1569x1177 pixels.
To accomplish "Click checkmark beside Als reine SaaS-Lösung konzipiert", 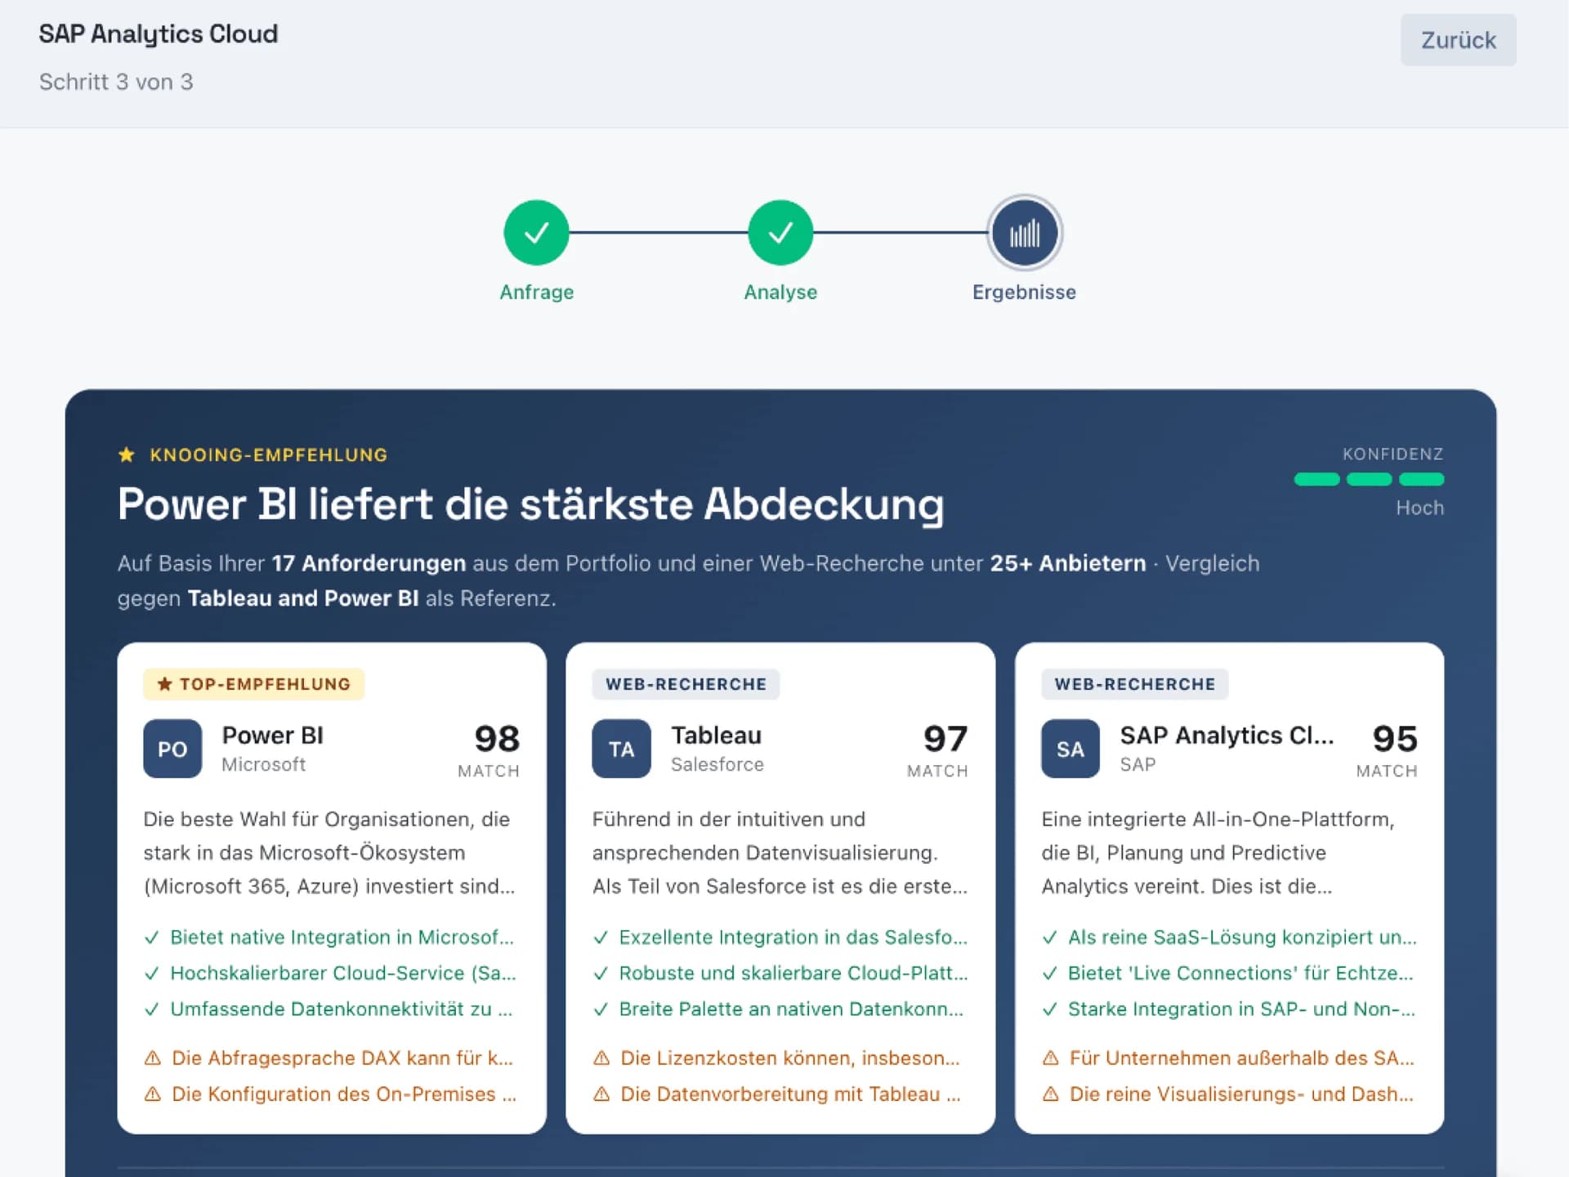I will [1049, 938].
